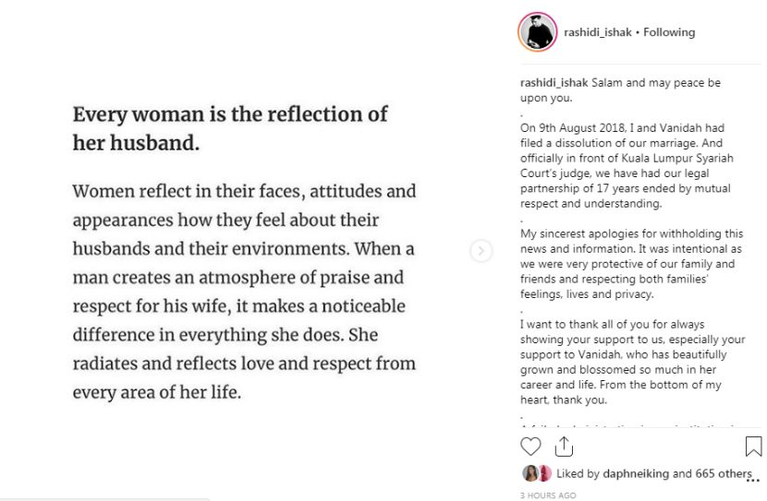Open rashidi_ishak username in post header
The image size is (767, 501).
point(597,32)
